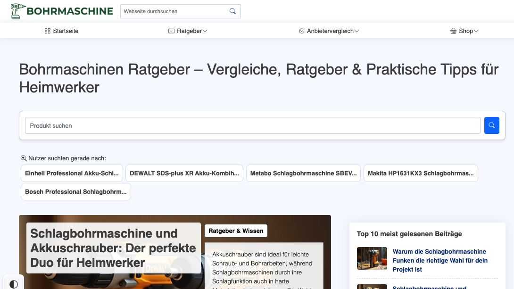The height and width of the screenshot is (289, 514).
Task: Expand the Ratgeber dropdown chevron
Action: click(x=205, y=31)
